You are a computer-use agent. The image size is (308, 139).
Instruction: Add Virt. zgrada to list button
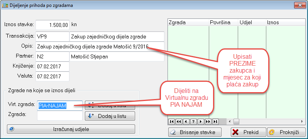pos(110,106)
